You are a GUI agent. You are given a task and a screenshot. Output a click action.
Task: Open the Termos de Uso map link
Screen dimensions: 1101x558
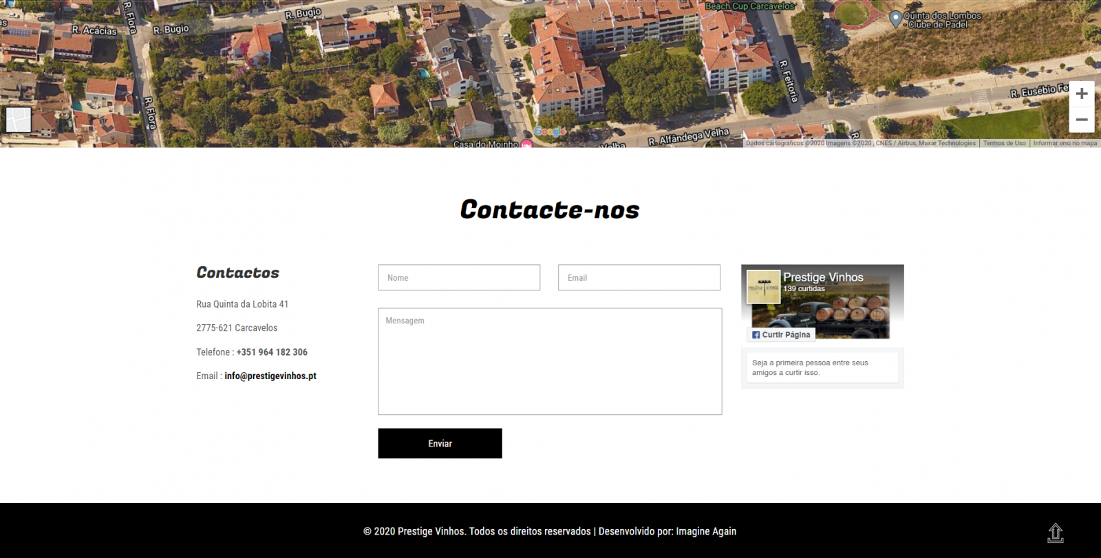click(x=1004, y=143)
